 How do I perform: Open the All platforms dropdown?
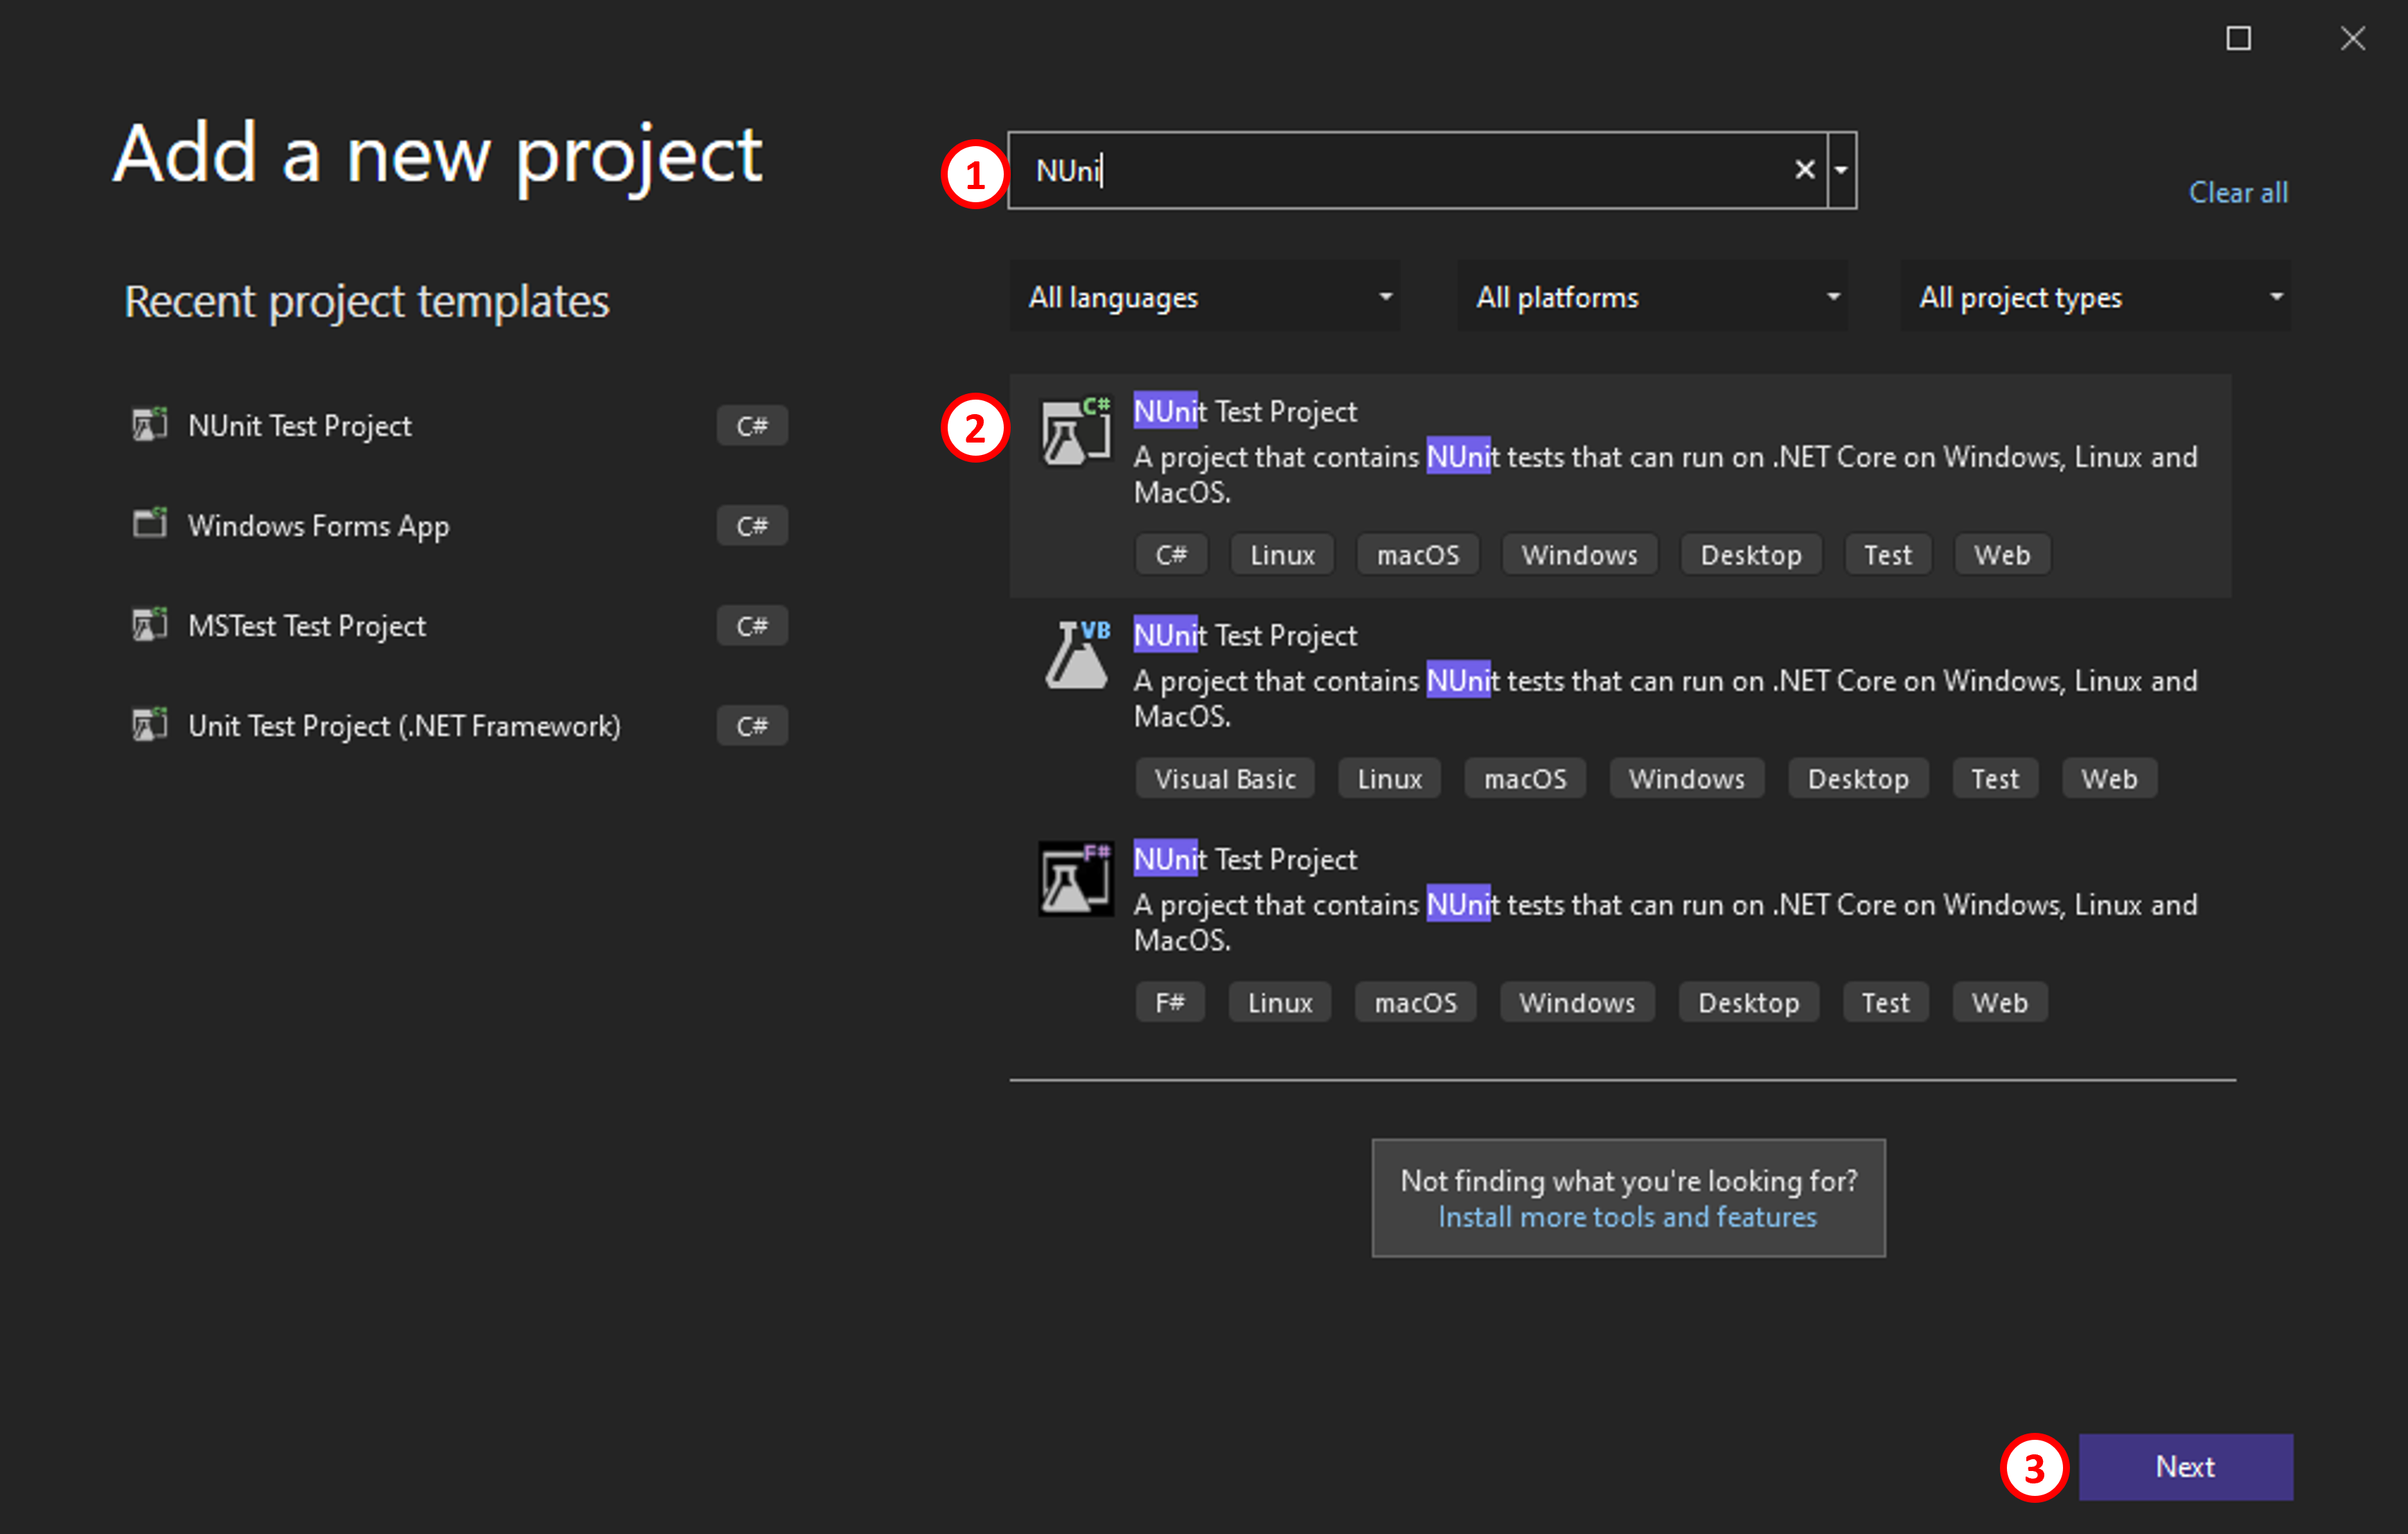1652,297
